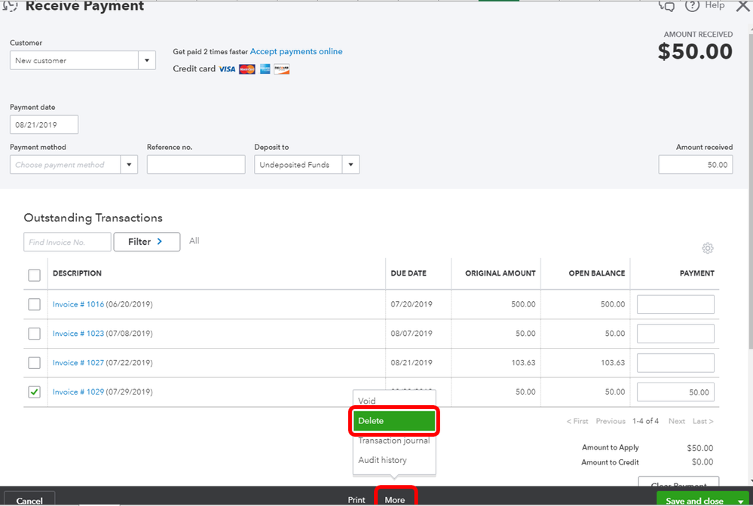This screenshot has width=753, height=506.
Task: Open the Accept payments online link
Action: click(296, 51)
